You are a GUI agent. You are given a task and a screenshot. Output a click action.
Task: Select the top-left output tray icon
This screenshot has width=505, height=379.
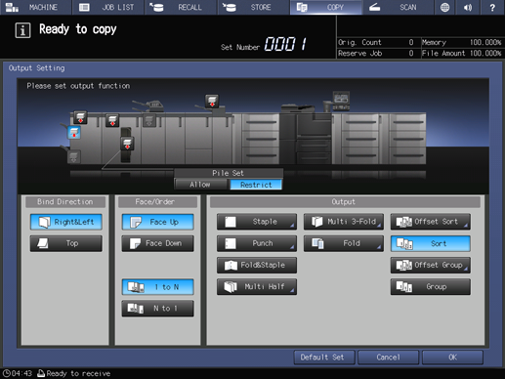pyautogui.click(x=80, y=117)
